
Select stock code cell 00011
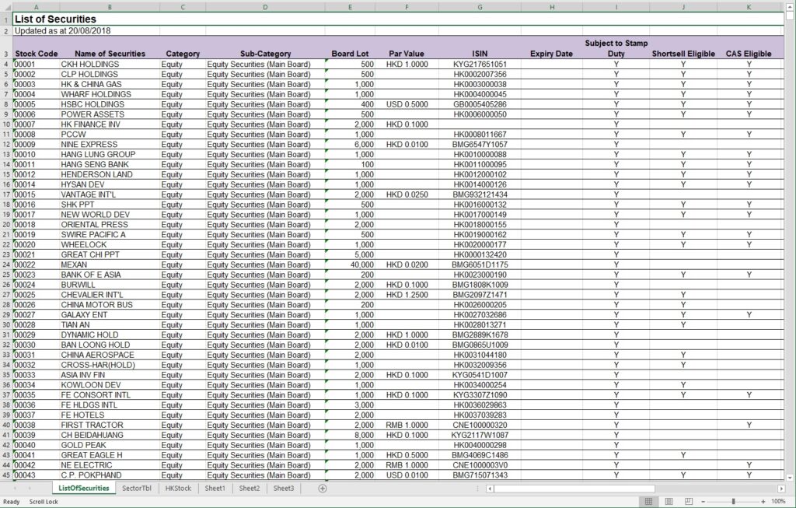36,165
